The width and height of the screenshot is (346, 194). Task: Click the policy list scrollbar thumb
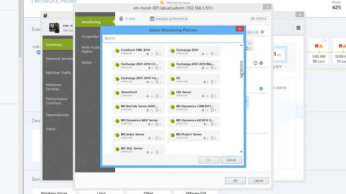coord(241,69)
